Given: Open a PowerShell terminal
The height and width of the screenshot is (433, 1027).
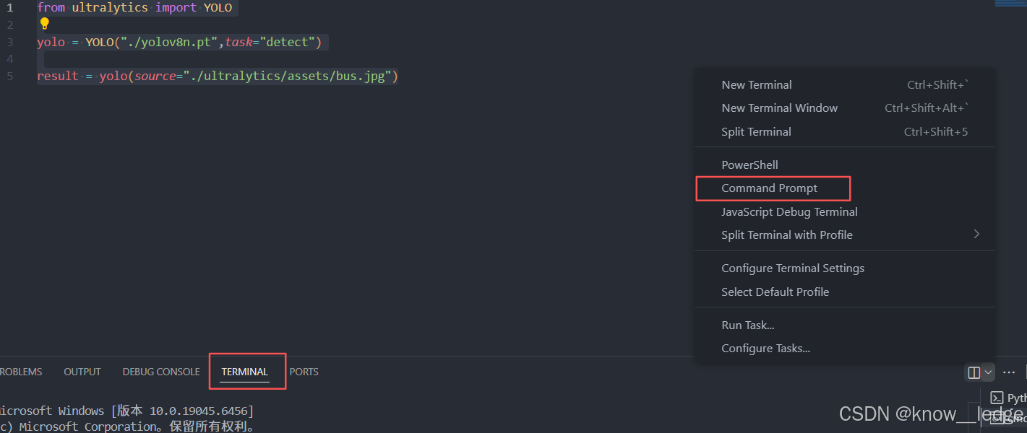Looking at the screenshot, I should 845,165.
